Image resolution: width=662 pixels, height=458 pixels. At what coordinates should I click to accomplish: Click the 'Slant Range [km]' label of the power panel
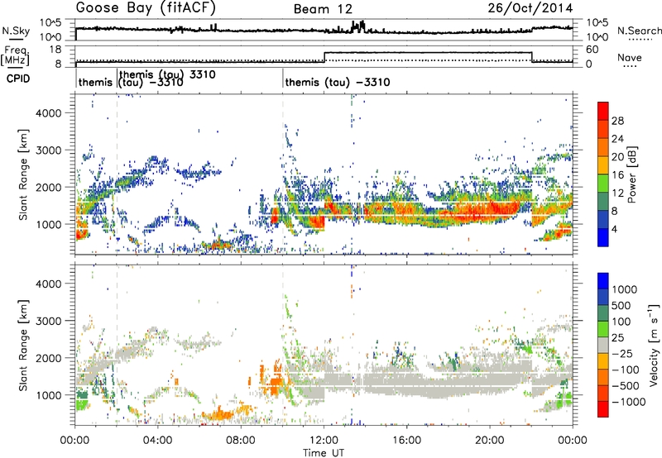(23, 174)
